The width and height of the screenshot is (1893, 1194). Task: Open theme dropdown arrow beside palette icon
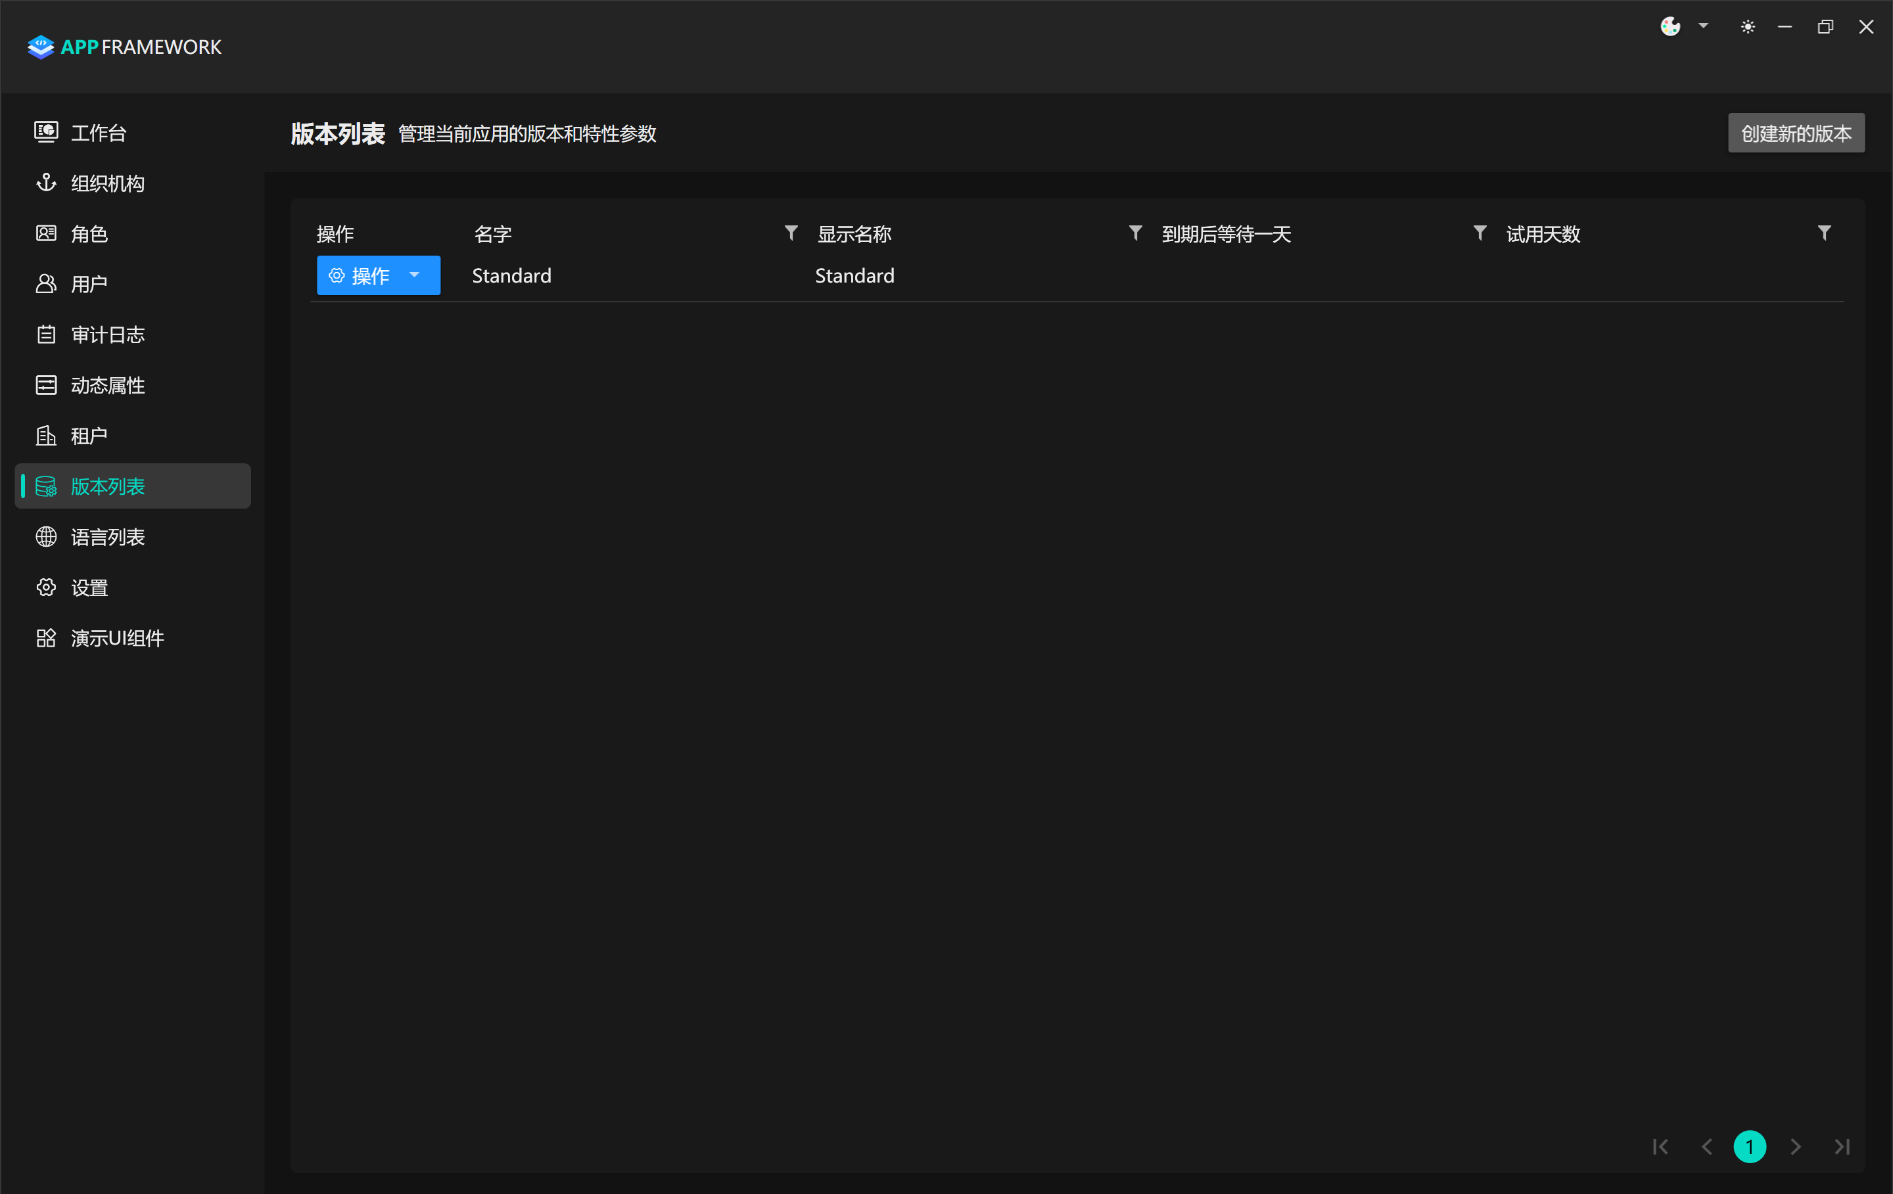tap(1704, 26)
